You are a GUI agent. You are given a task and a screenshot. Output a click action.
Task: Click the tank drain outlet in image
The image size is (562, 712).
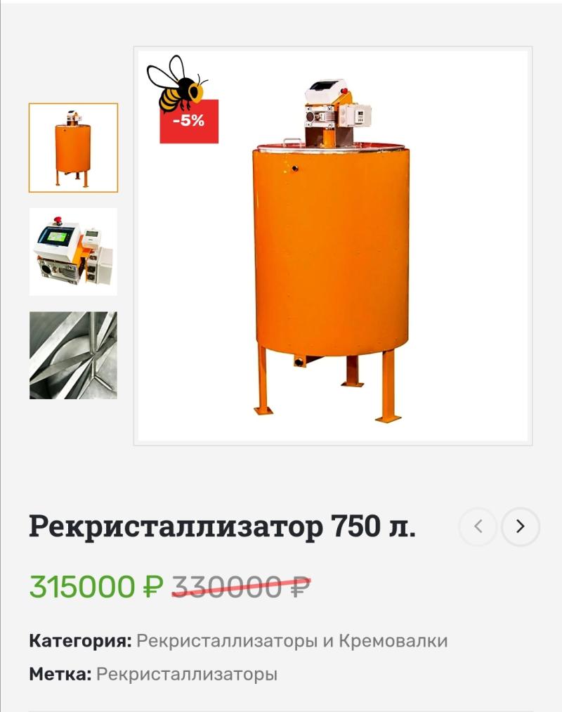[x=300, y=361]
